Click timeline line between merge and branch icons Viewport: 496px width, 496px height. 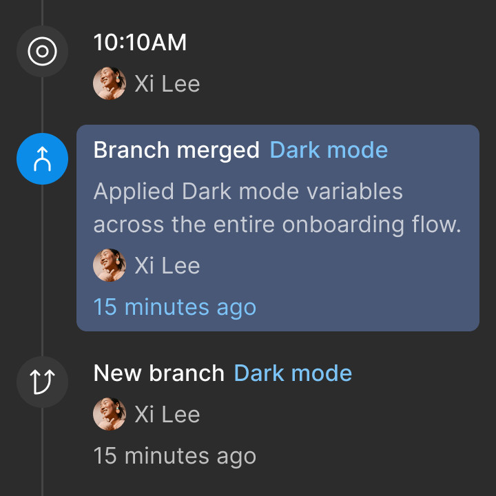point(43,270)
